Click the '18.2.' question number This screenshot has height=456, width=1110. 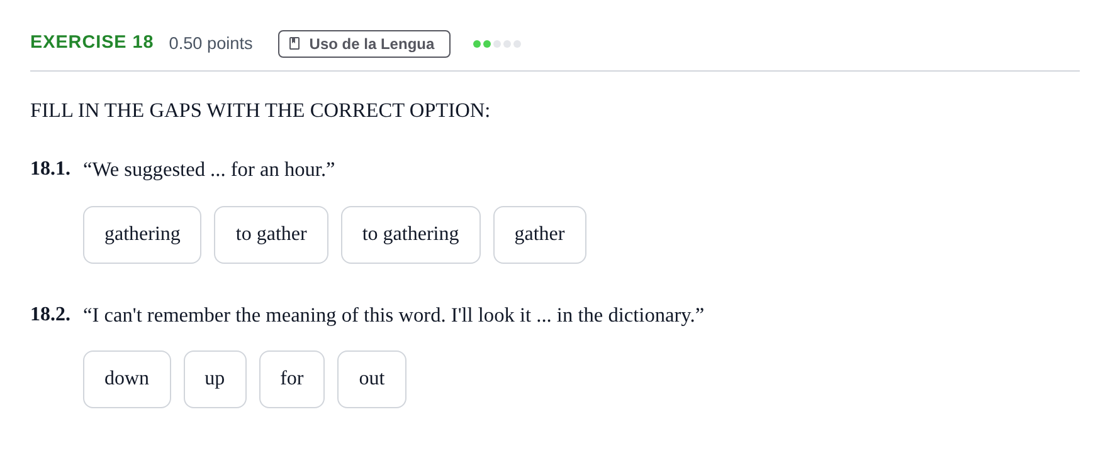[50, 314]
